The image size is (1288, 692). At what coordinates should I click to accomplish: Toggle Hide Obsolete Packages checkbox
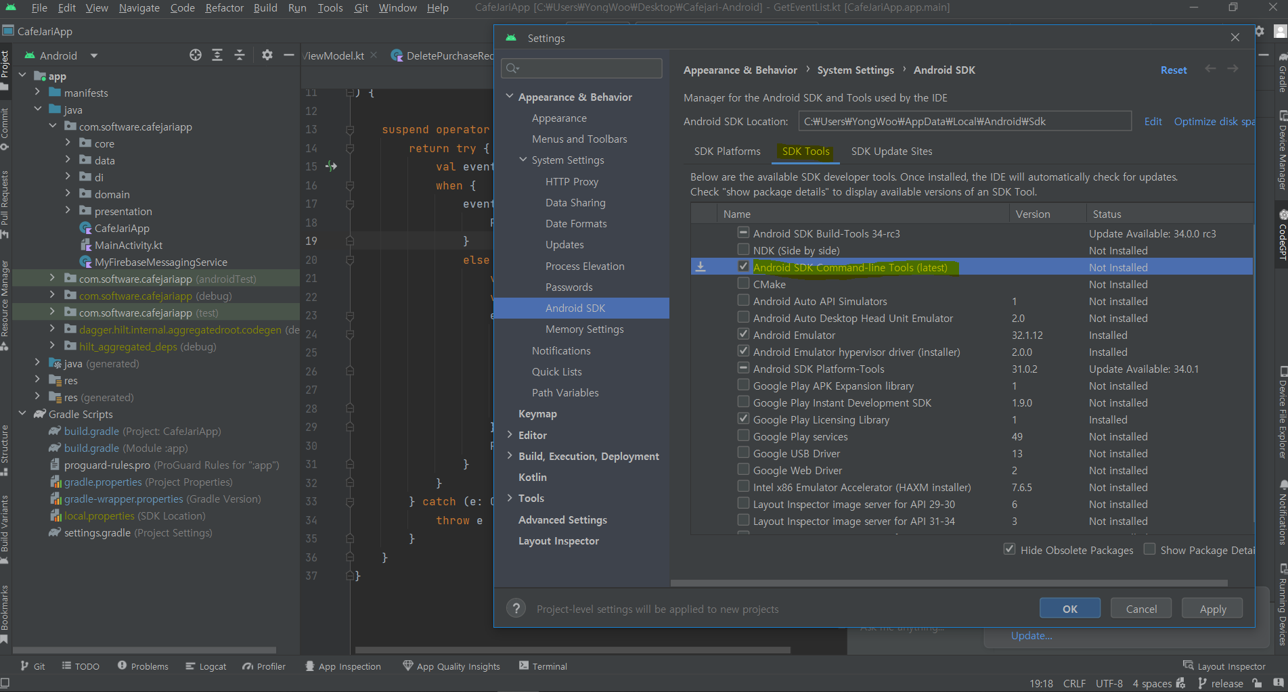[x=1009, y=549]
